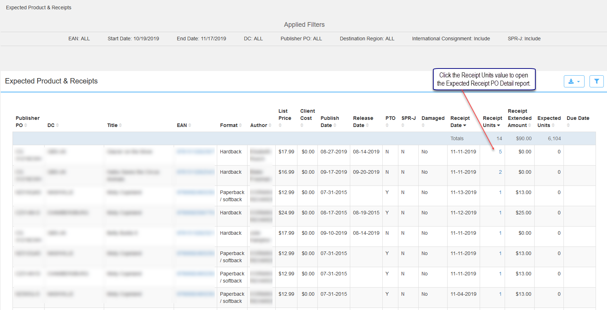
Task: Open the download export dropdown button
Action: (574, 81)
